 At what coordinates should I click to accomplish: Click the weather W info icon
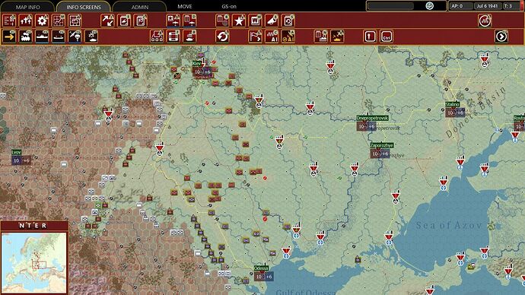[x=255, y=21]
